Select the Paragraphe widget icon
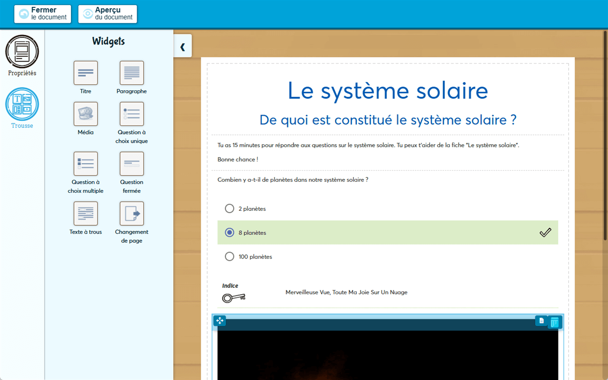Image resolution: width=608 pixels, height=380 pixels. (x=132, y=73)
